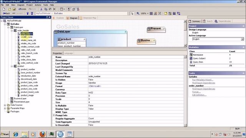This screenshot has height=138, width=246.
Task: Click Find Report Dependencies under GoSales
Action: (x=204, y=83)
